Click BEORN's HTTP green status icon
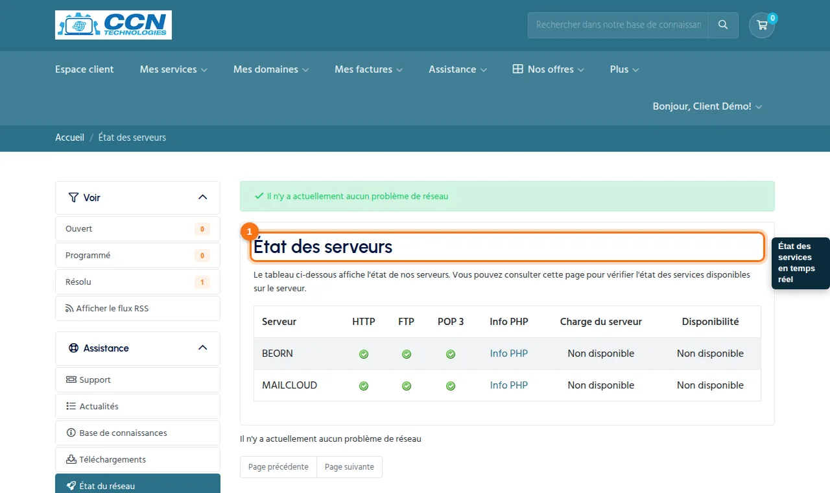The width and height of the screenshot is (830, 493). point(364,354)
